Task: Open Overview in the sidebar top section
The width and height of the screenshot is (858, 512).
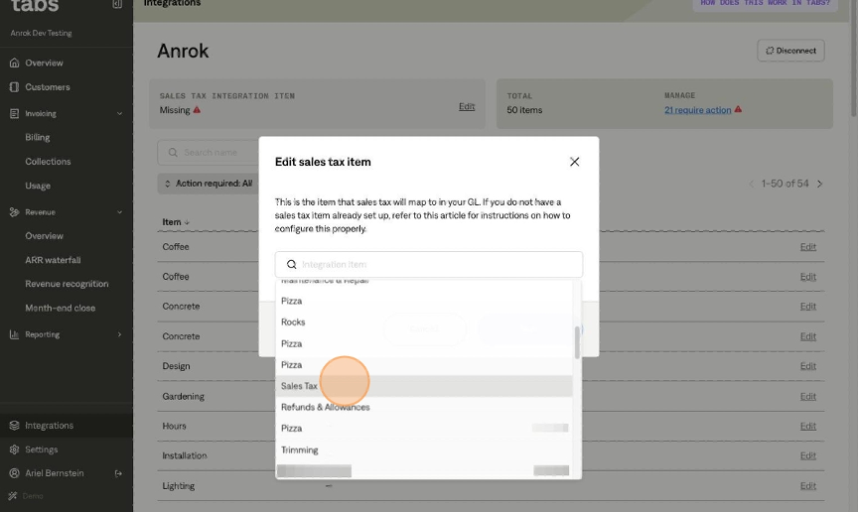Action: (44, 63)
